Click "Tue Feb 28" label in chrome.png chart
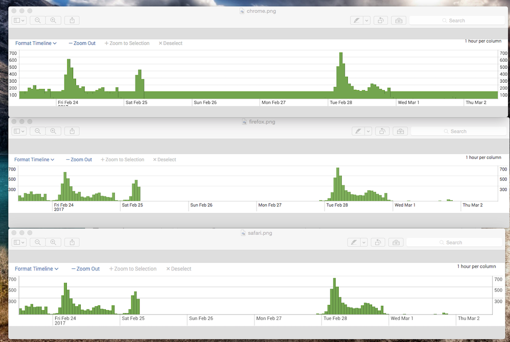 pos(341,102)
